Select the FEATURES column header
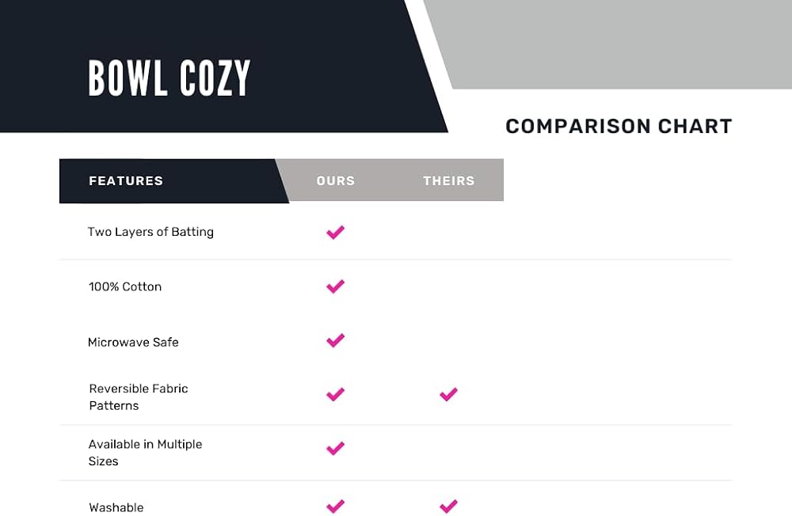Image resolution: width=792 pixels, height=516 pixels. click(x=126, y=180)
